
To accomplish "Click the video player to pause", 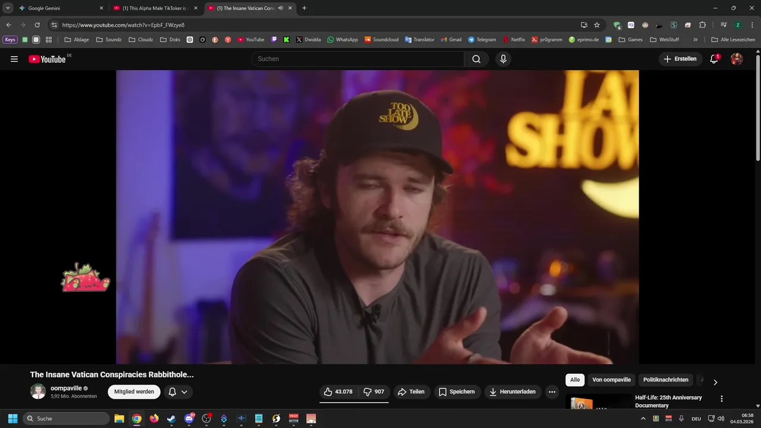I will (x=378, y=217).
